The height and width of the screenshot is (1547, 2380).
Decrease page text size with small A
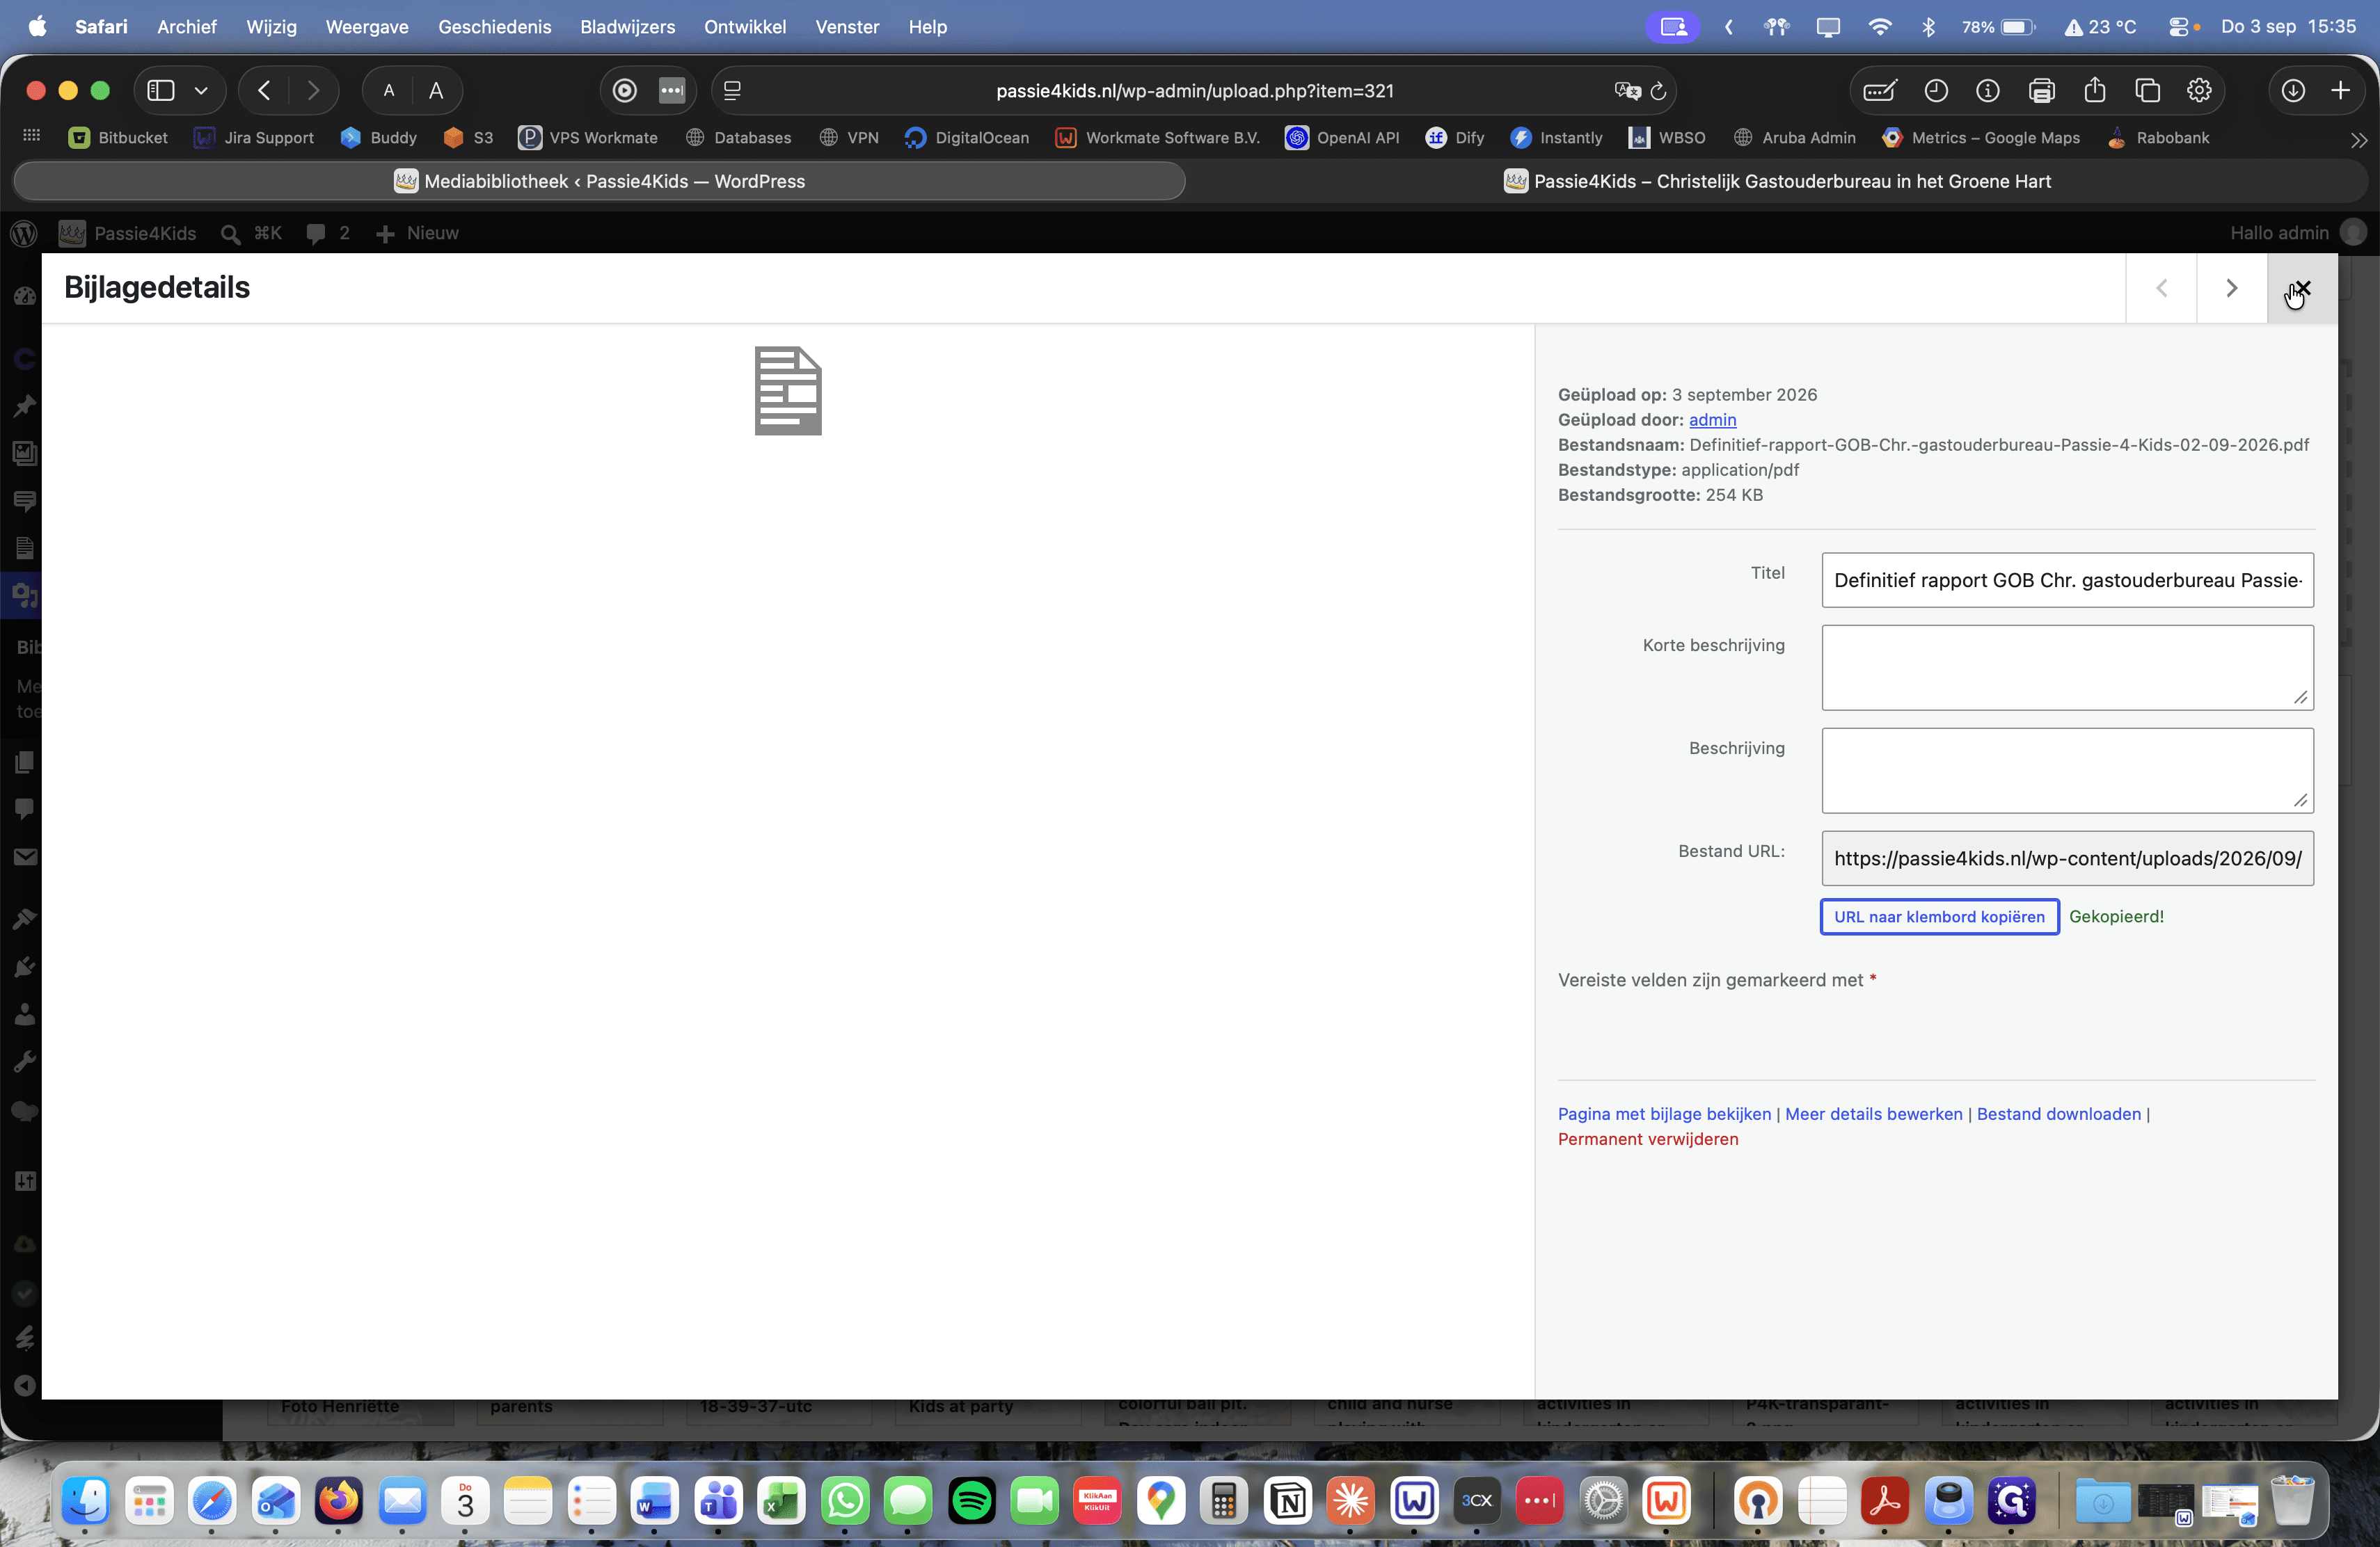(389, 91)
